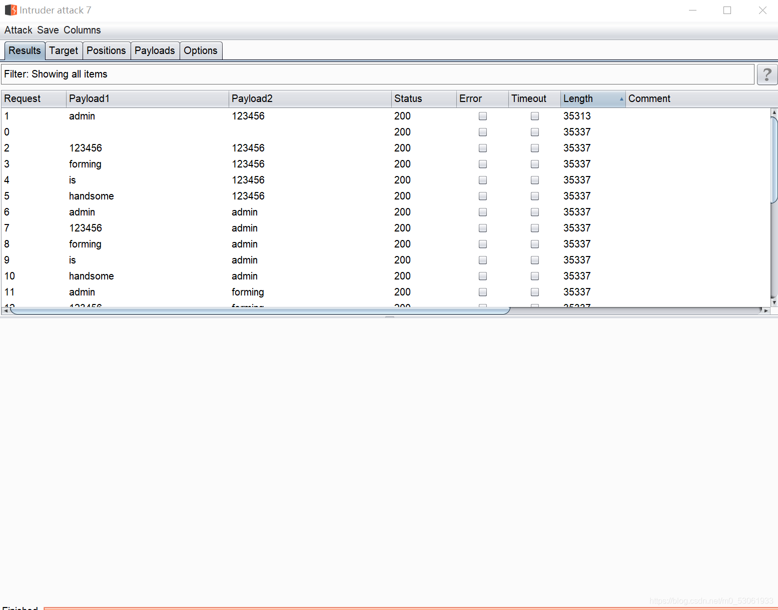Sort by the Error column header
Image resolution: width=778 pixels, height=610 pixels.
point(482,98)
